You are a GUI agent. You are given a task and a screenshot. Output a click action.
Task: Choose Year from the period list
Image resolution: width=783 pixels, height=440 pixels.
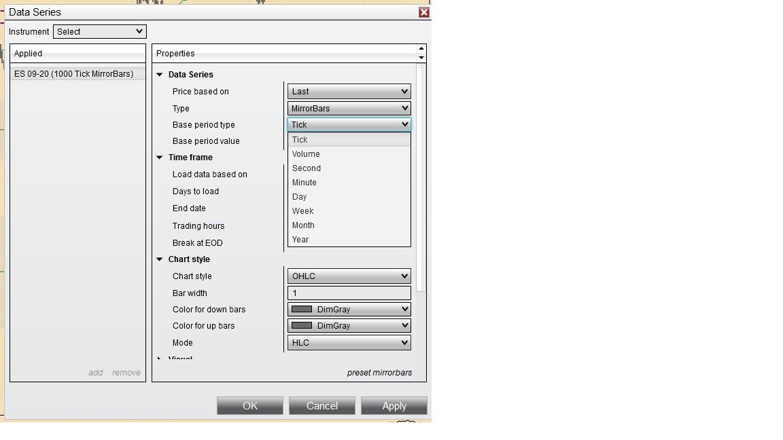pos(349,240)
